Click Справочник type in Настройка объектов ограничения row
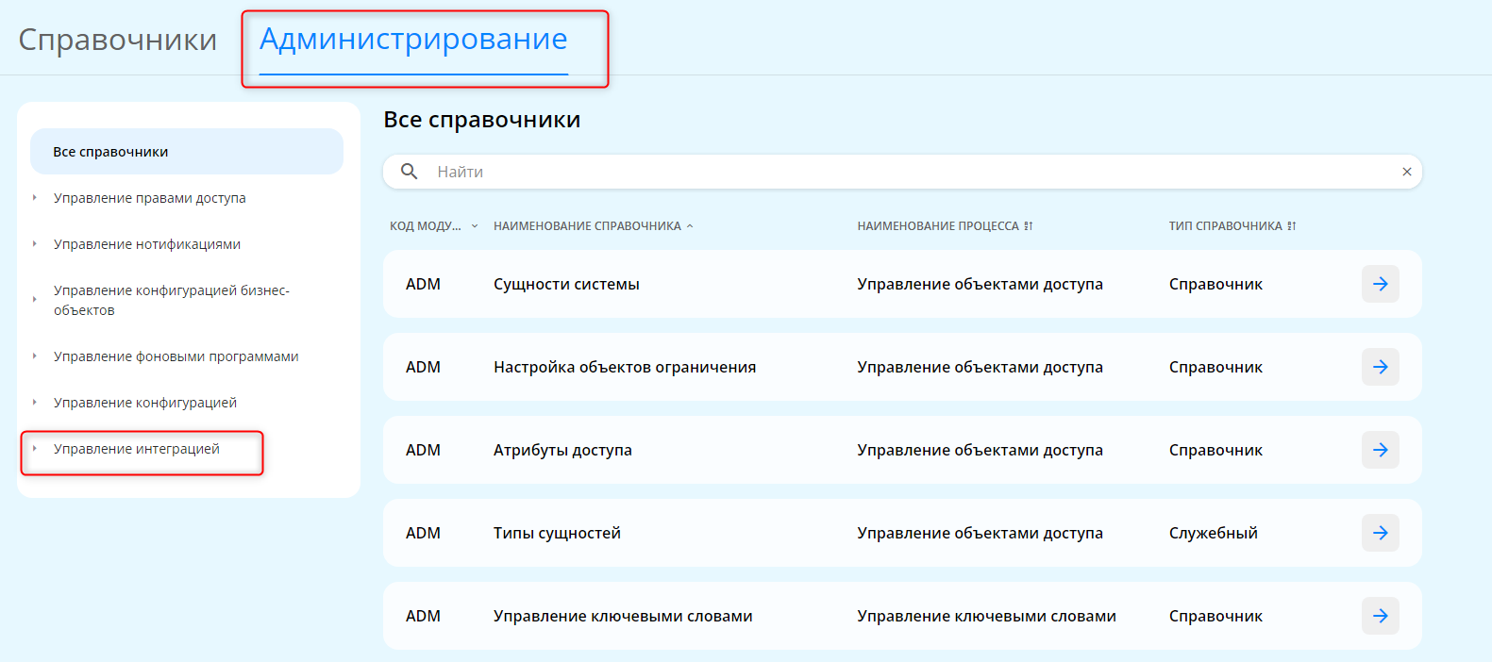The image size is (1492, 662). pyautogui.click(x=1215, y=367)
